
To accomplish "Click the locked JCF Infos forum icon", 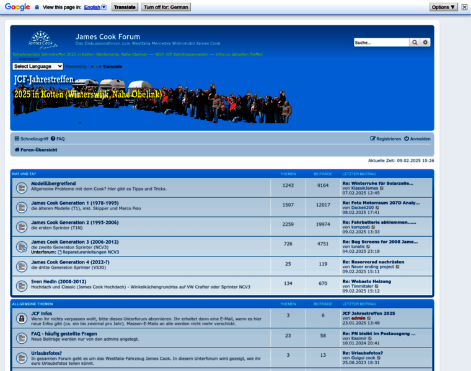I will tap(21, 317).
